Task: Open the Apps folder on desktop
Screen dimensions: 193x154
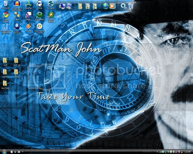Action: coord(16,72)
